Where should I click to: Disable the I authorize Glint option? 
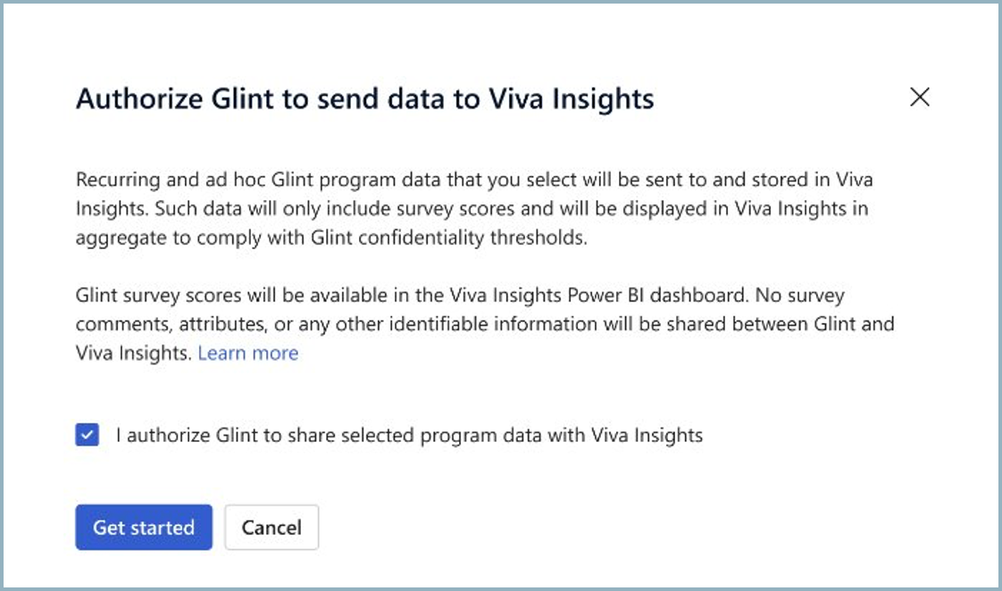[87, 435]
